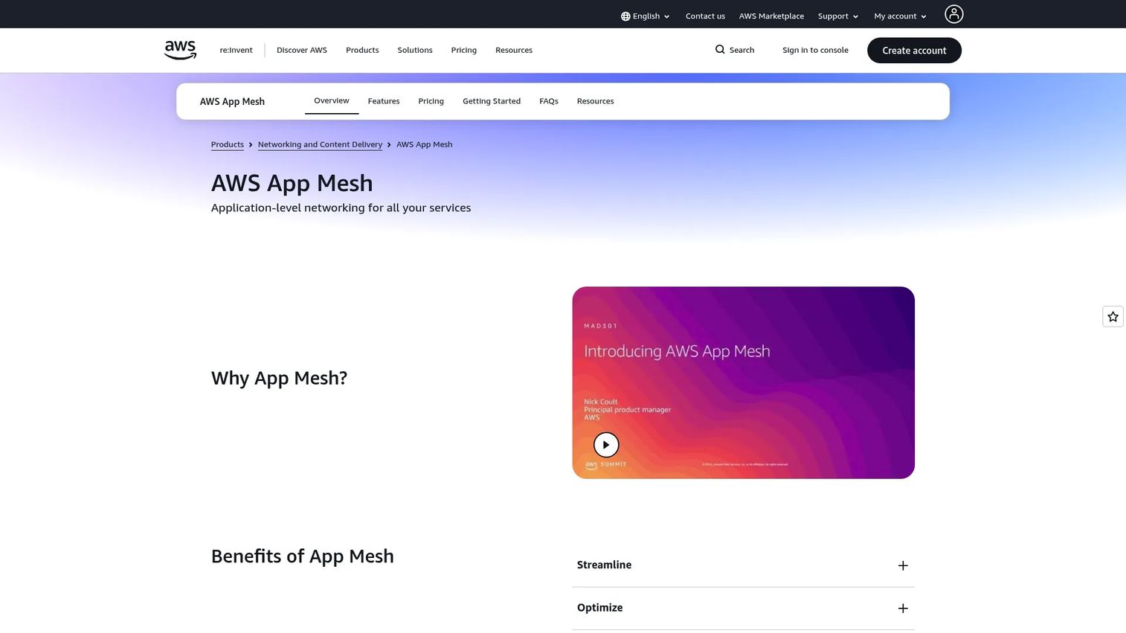The height and width of the screenshot is (633, 1126).
Task: Open the FAQs tab
Action: pyautogui.click(x=549, y=101)
